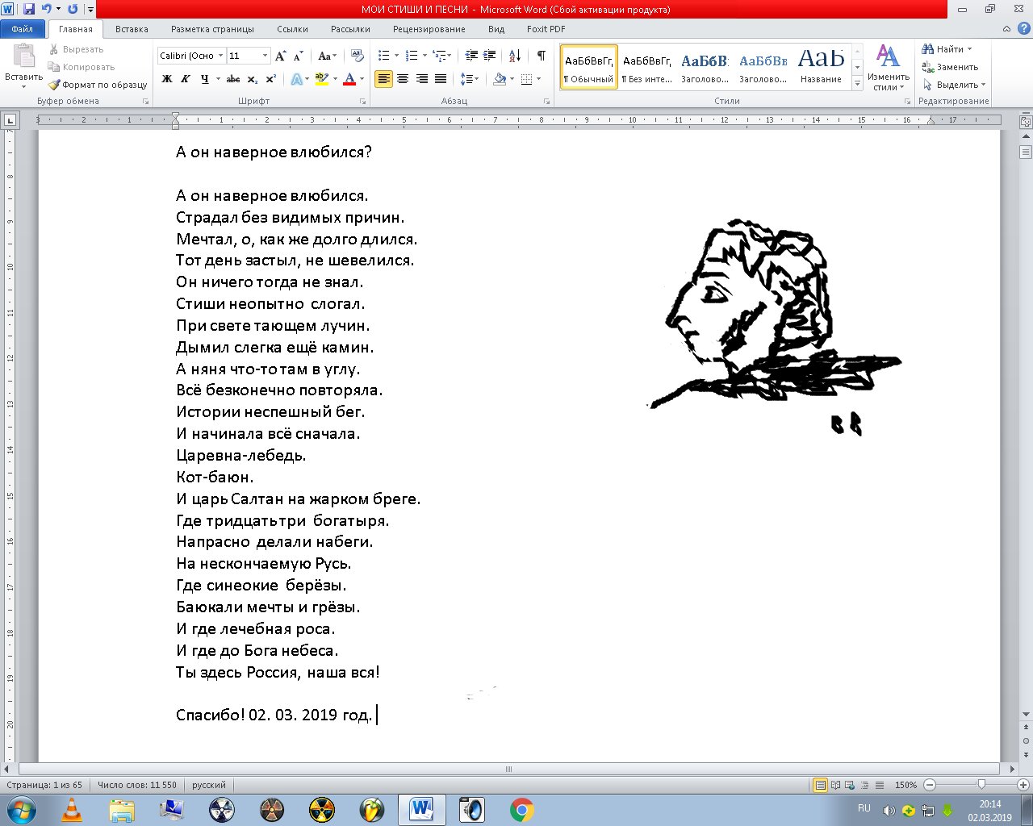Shrink font size with the smaller A icon
The height and width of the screenshot is (826, 1033).
[298, 56]
